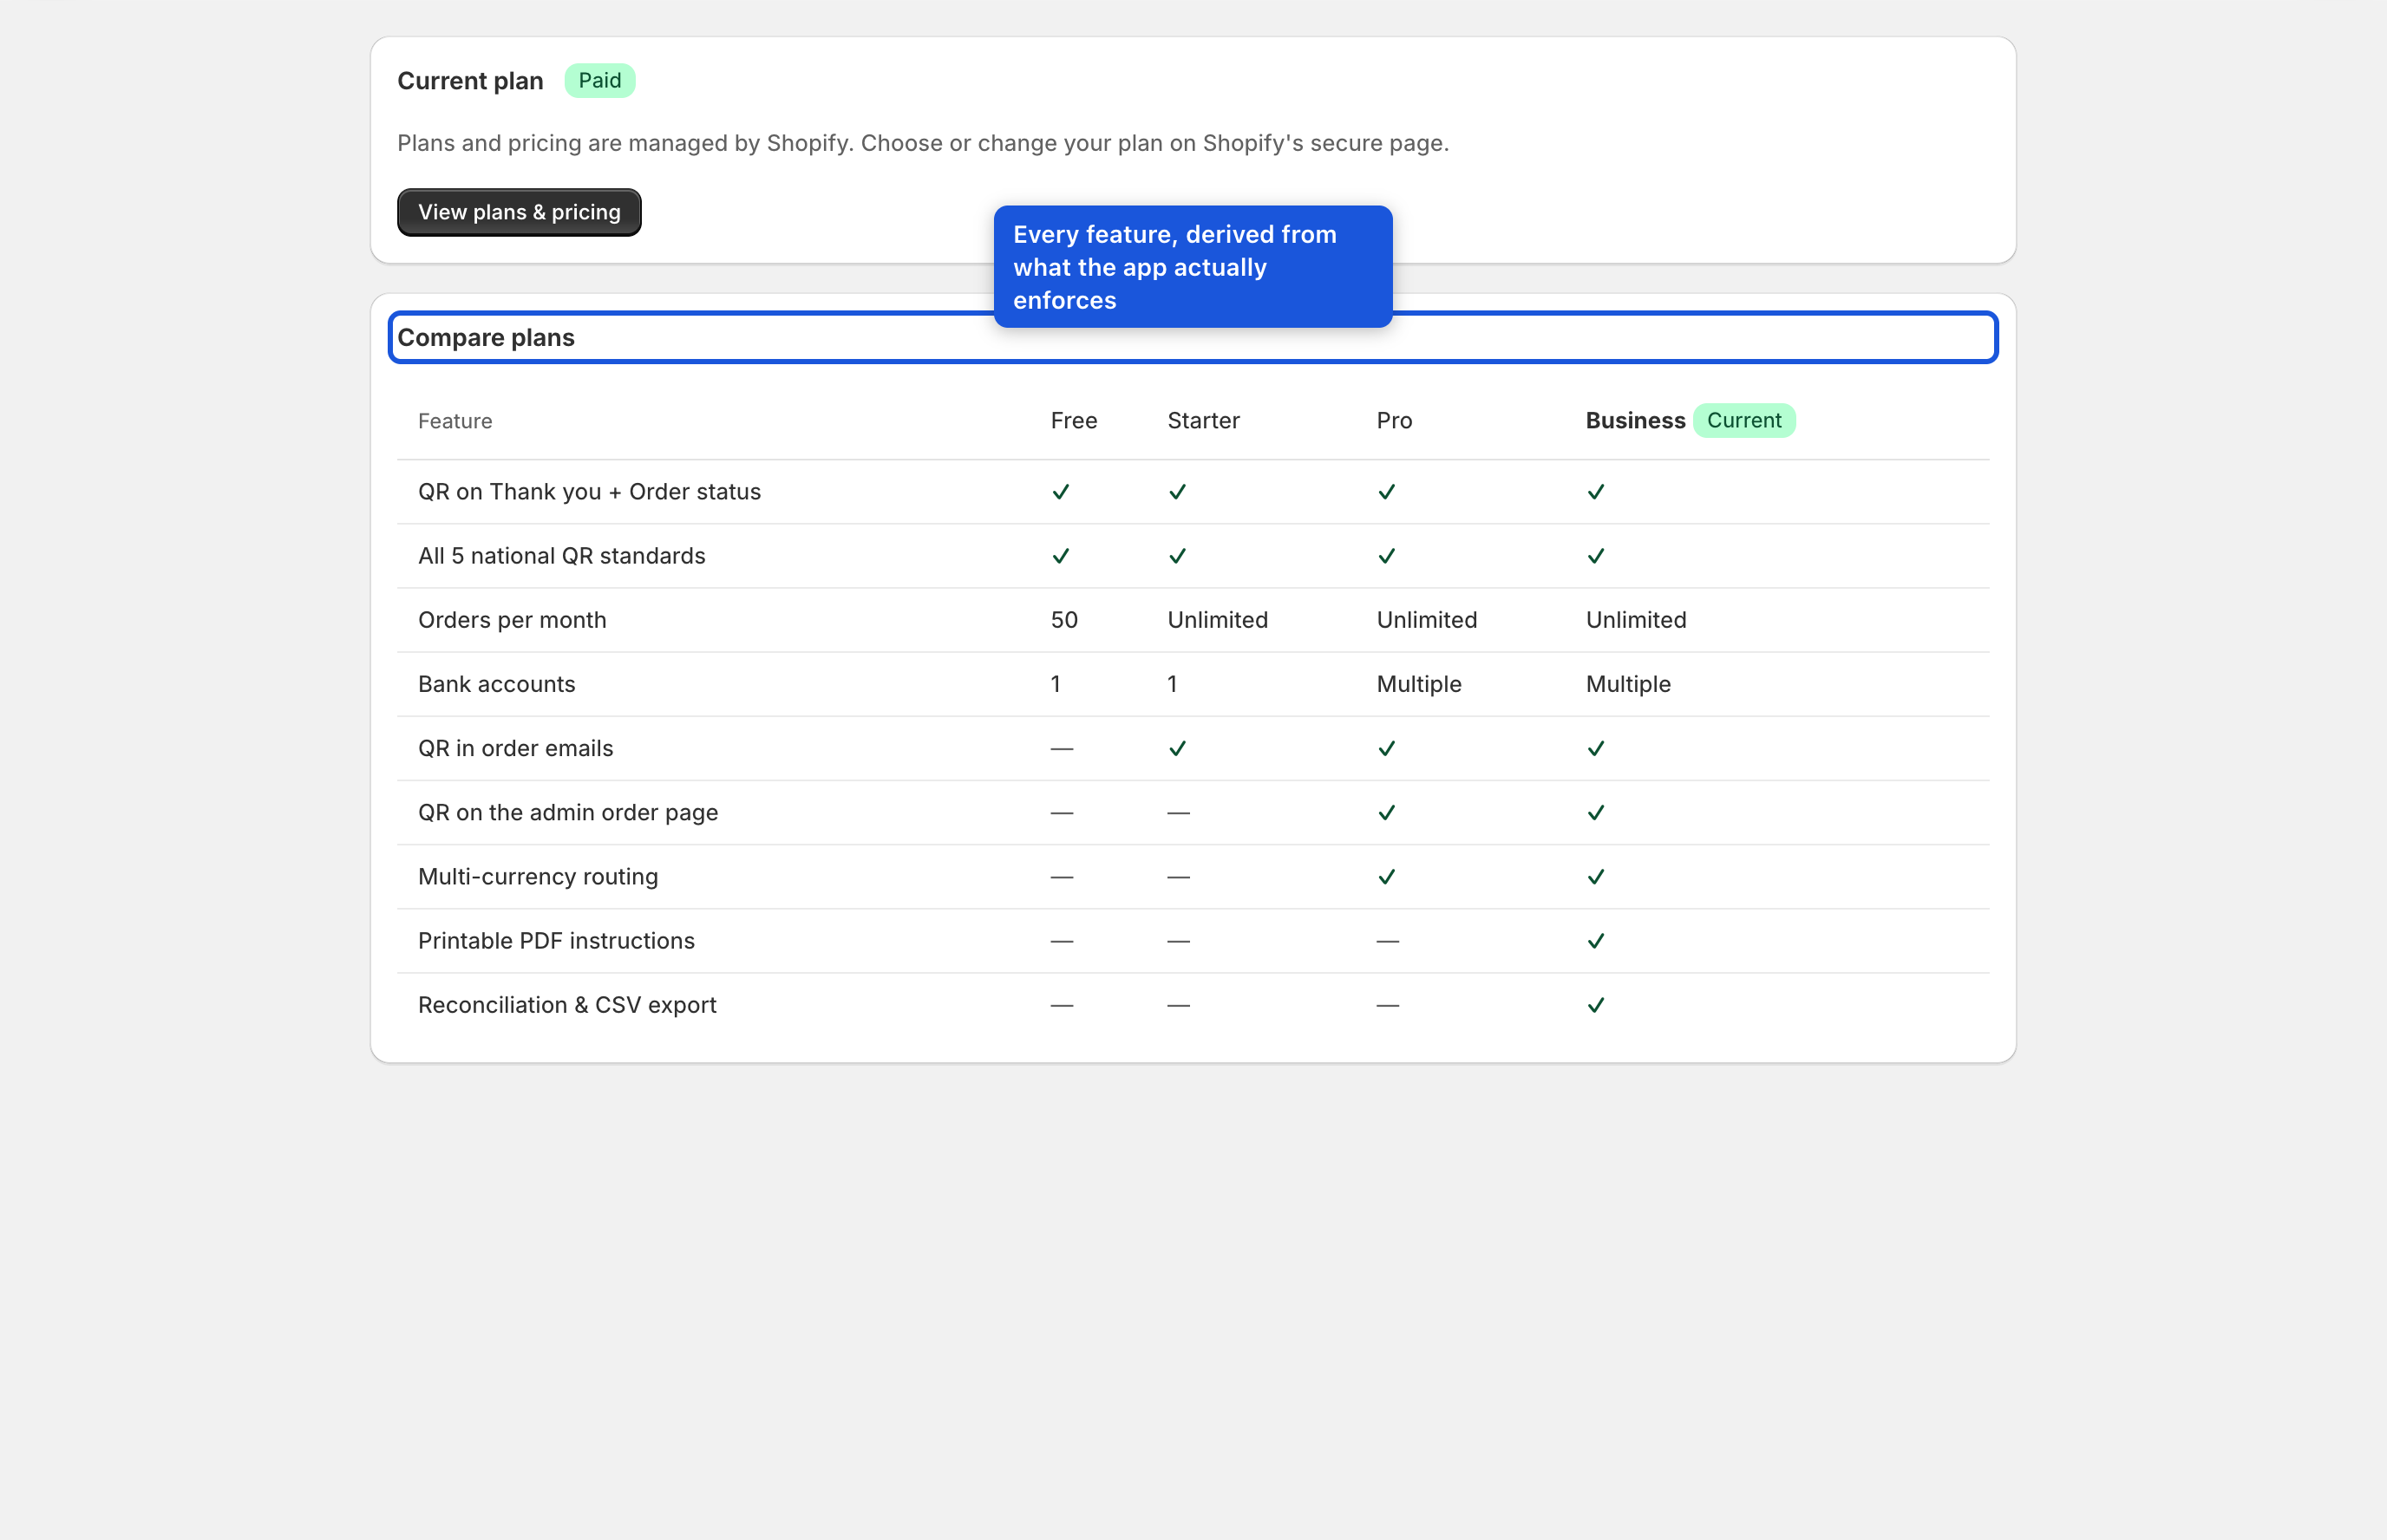Click Free dash for QR in order emails
The image size is (2387, 1540).
[x=1062, y=749]
